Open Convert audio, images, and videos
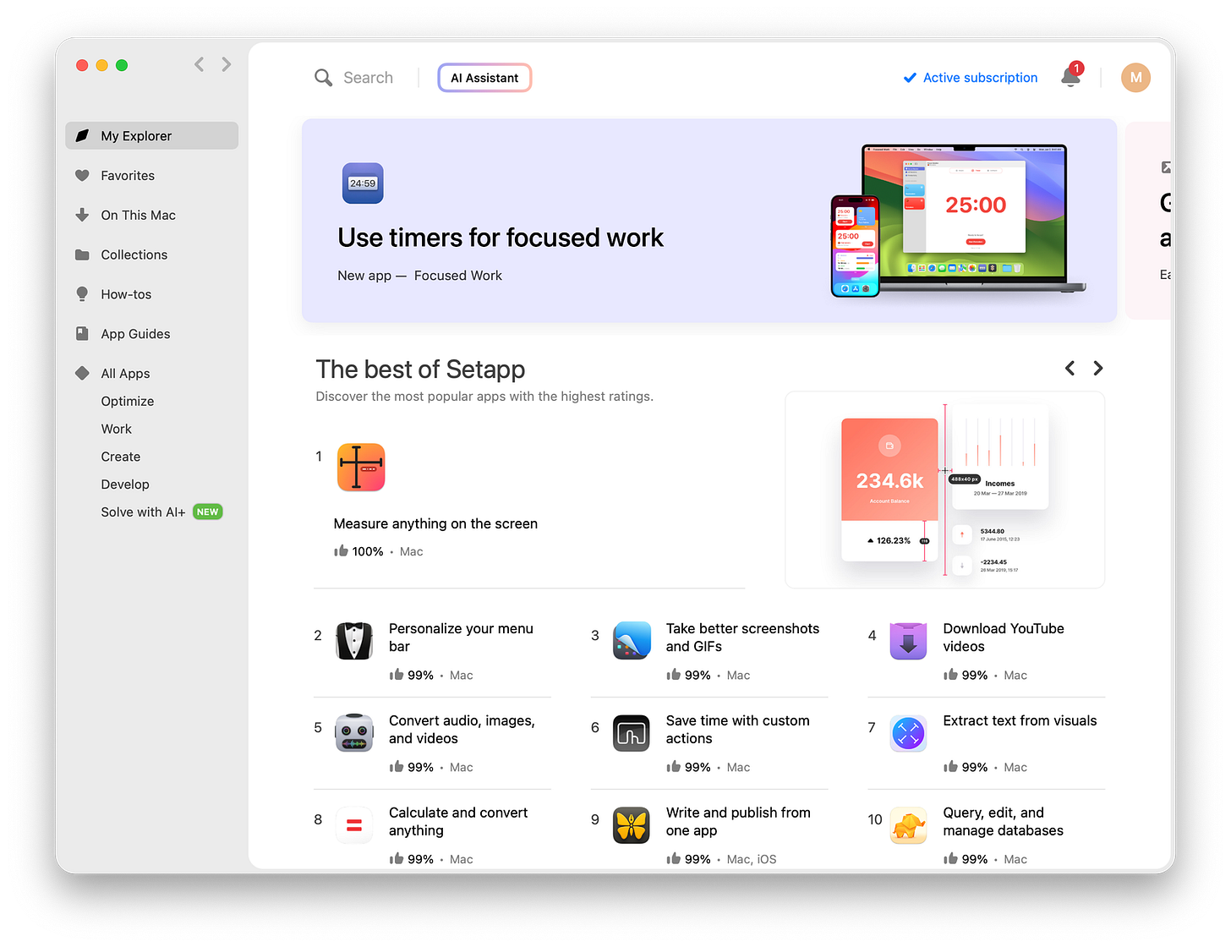The width and height of the screenshot is (1231, 947). (x=462, y=730)
